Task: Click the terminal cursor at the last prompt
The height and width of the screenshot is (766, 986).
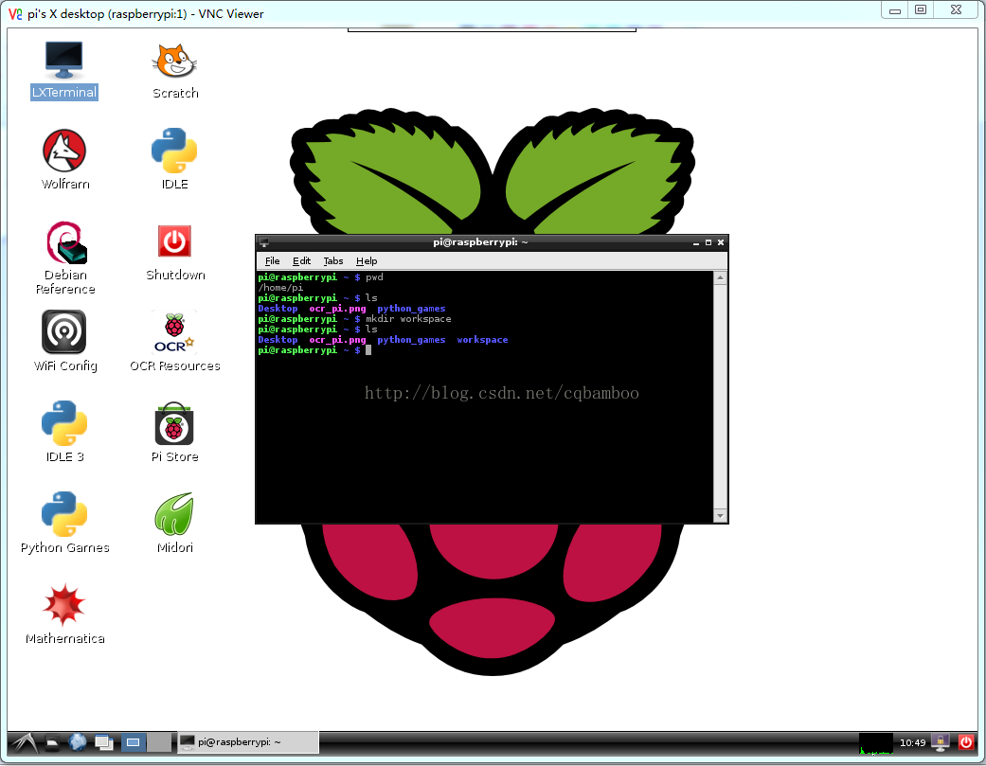Action: point(368,350)
